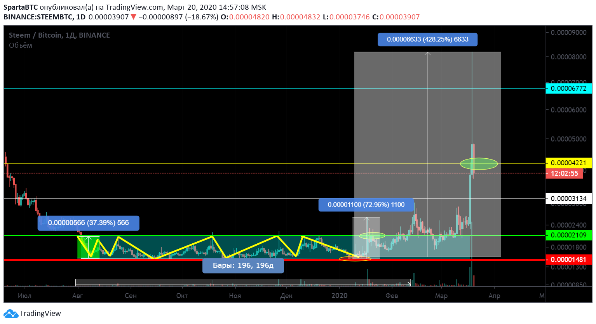This screenshot has width=596, height=324.
Task: Click the opening price value O:0.00004820
Action: point(245,17)
